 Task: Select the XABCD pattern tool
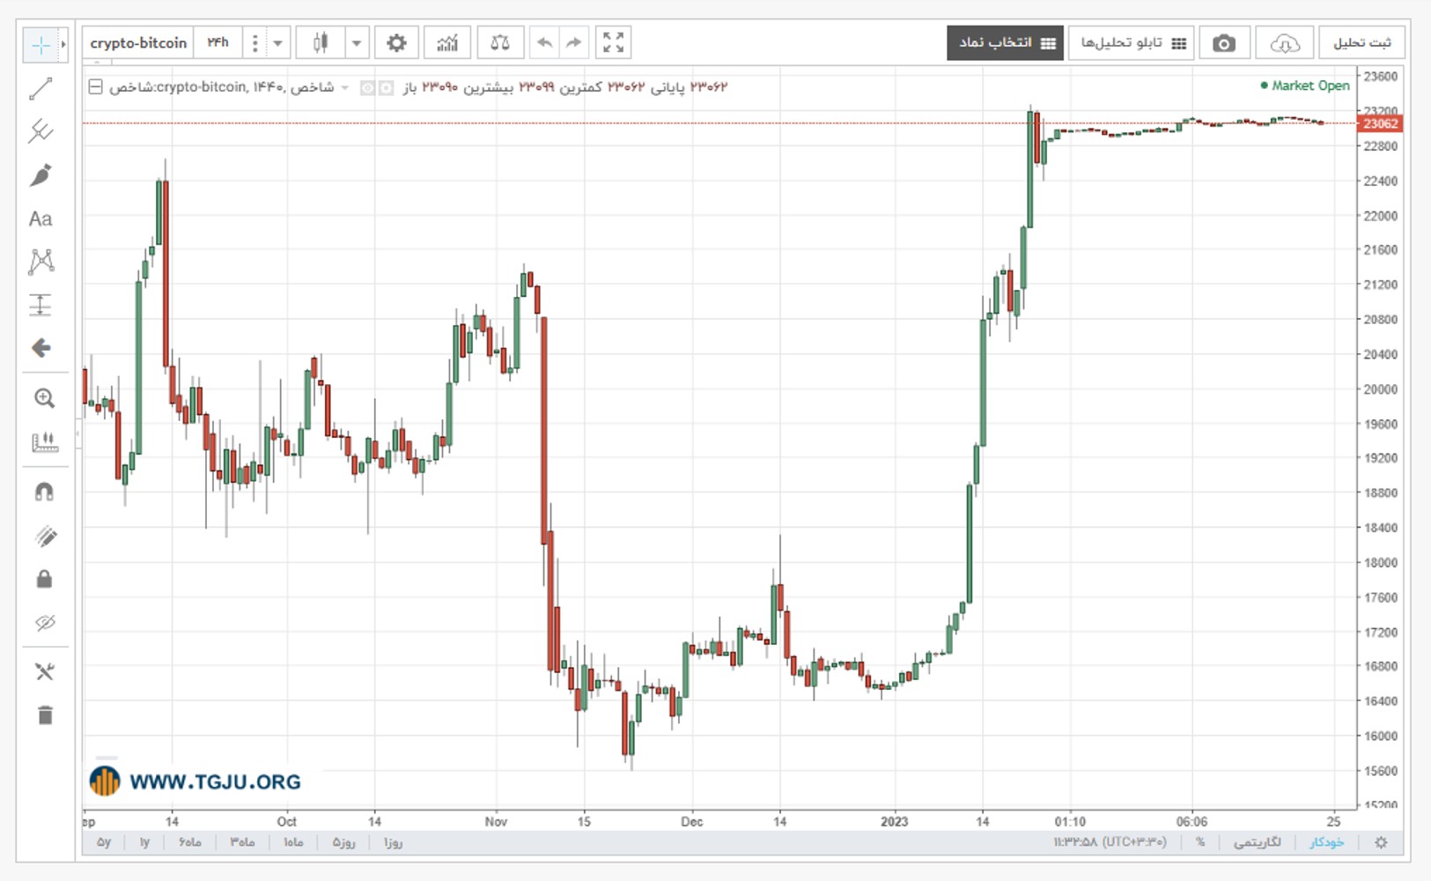pyautogui.click(x=41, y=262)
